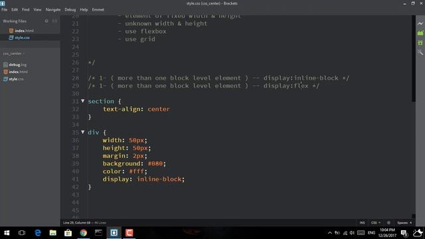Screen dimensions: 425x239
Task: Open the File menu
Action: 5,9
